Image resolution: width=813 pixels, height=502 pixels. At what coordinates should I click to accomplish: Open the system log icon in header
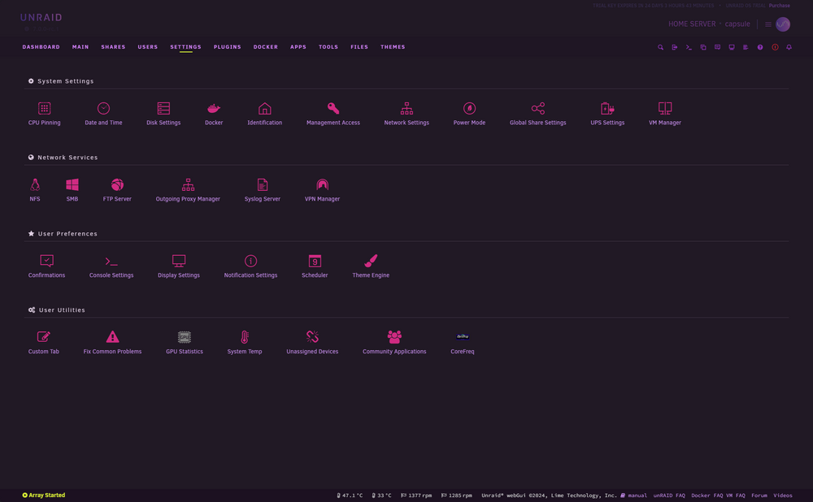click(746, 47)
